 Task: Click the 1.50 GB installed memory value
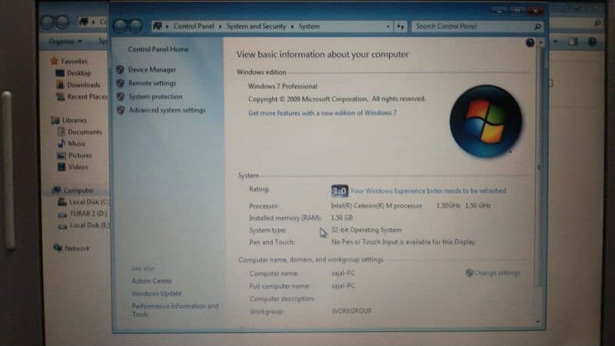(341, 218)
